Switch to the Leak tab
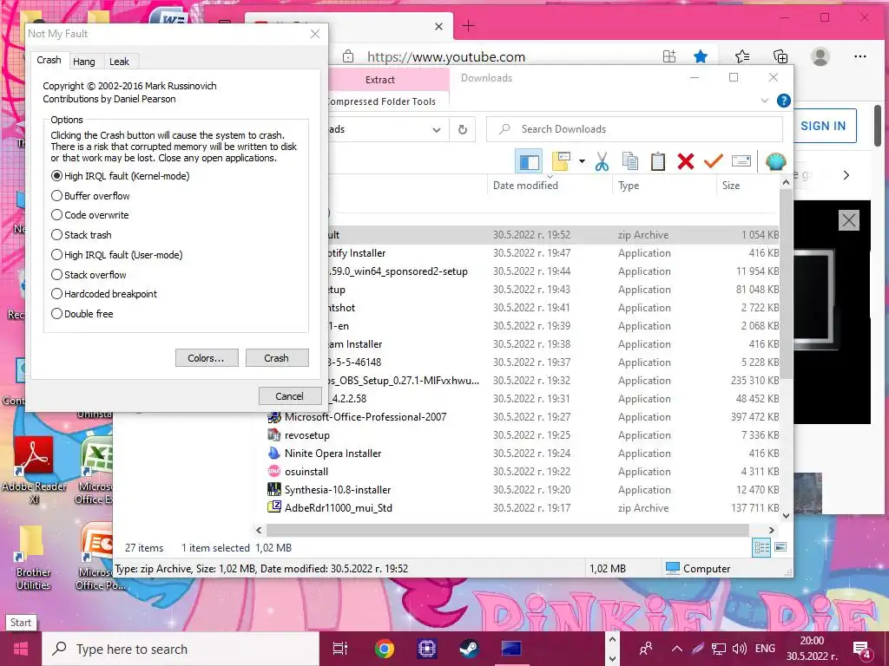 coord(119,62)
